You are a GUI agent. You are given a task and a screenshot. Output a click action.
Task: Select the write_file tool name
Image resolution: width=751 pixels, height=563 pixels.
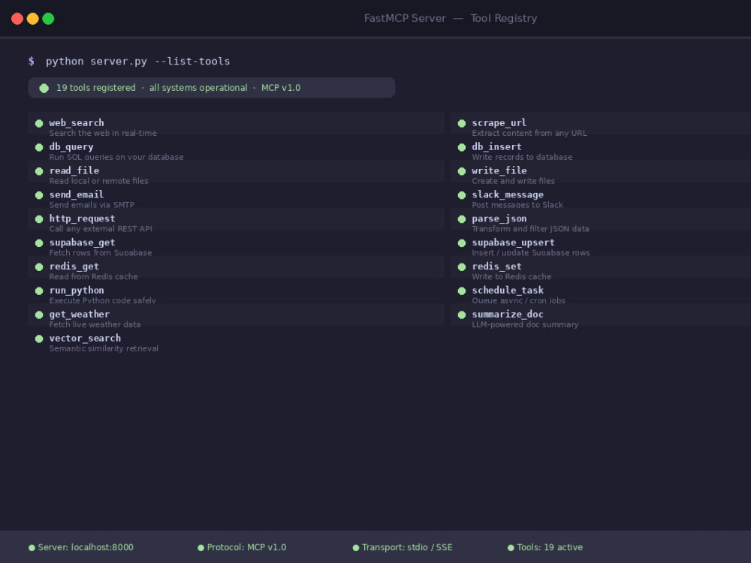[x=499, y=171]
